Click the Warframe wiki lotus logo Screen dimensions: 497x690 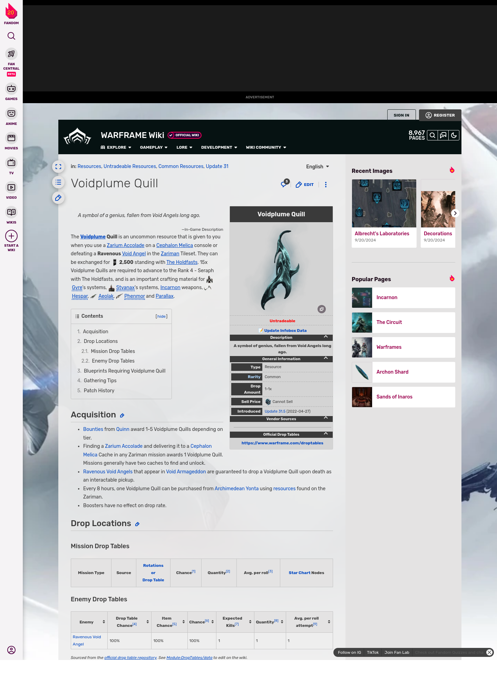click(x=77, y=136)
